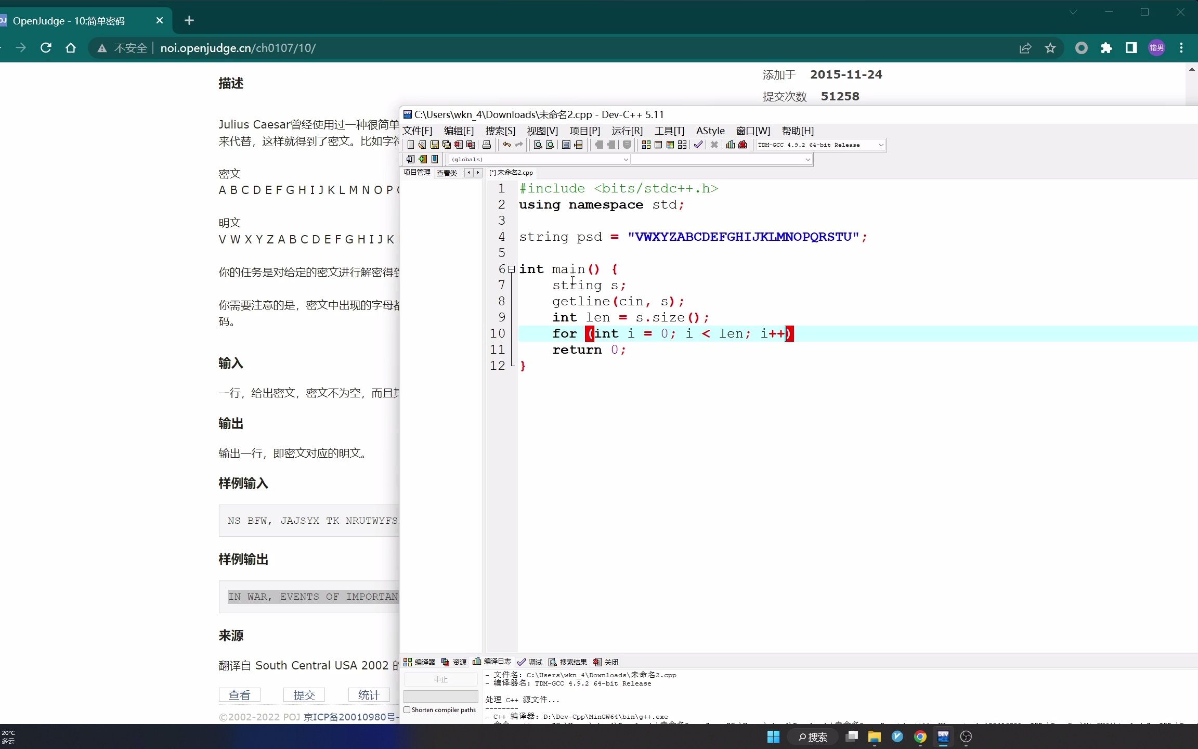Click the Dev-C++ icon in the taskbar
This screenshot has height=749, width=1198.
point(943,737)
